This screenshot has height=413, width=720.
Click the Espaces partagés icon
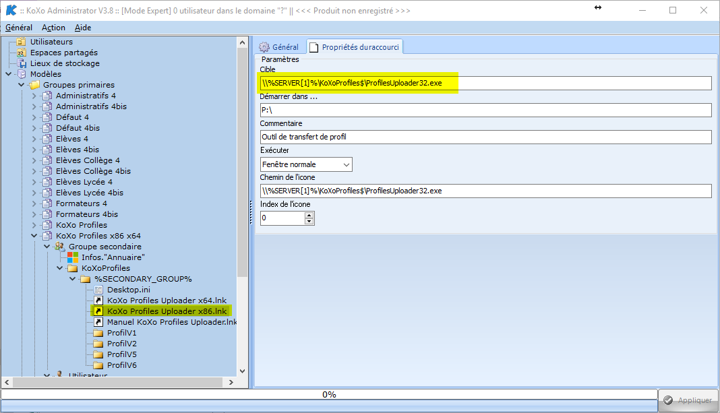(21, 53)
